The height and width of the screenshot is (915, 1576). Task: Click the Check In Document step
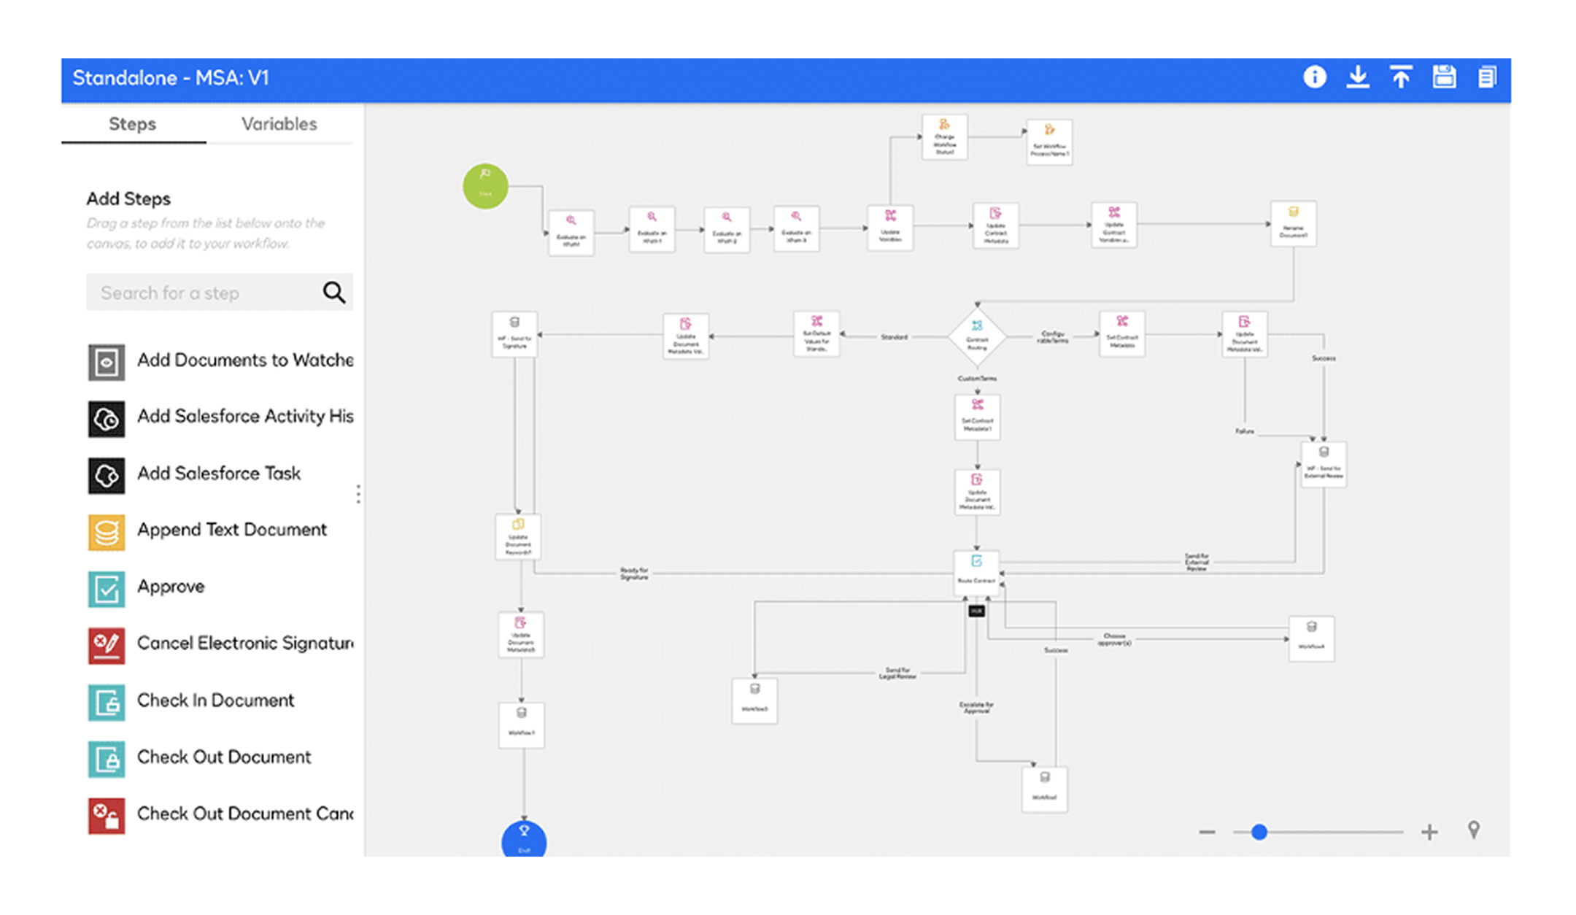coord(215,700)
